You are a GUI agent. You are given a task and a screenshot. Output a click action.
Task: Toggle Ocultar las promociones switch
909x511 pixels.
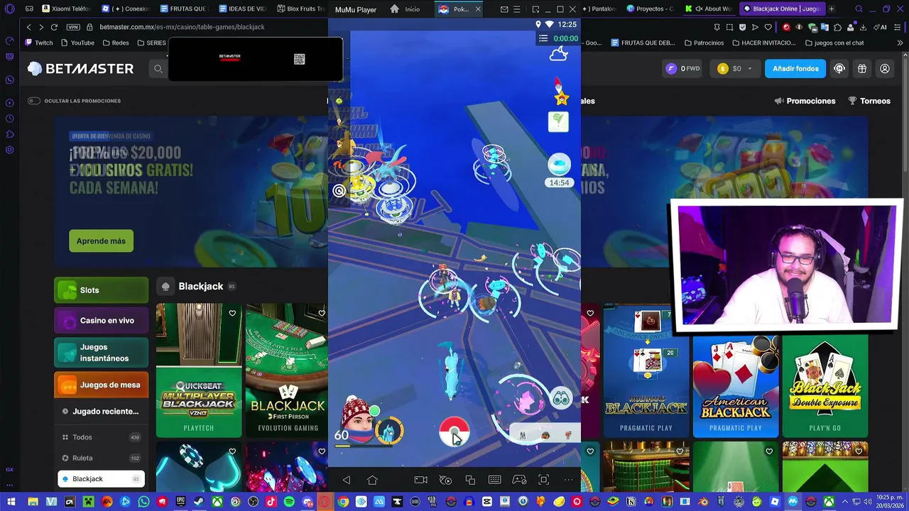[33, 101]
